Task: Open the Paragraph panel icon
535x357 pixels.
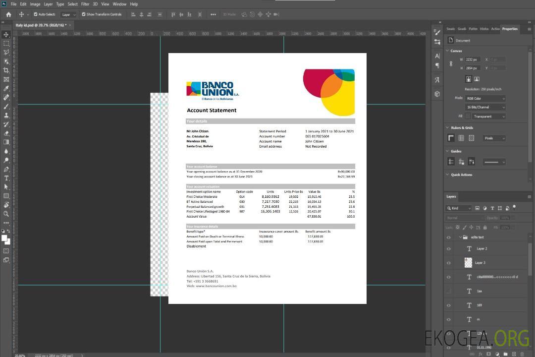Action: (x=437, y=65)
